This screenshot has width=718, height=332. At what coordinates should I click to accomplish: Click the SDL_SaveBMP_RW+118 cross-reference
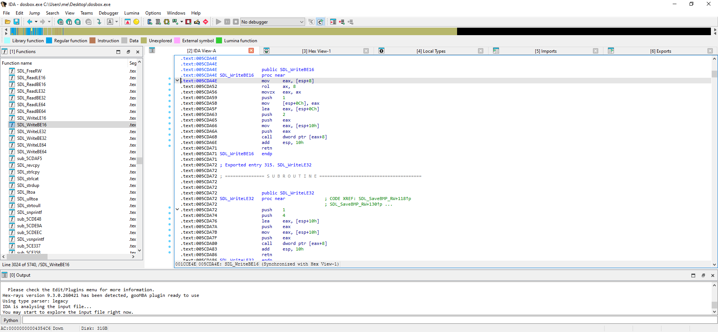385,199
